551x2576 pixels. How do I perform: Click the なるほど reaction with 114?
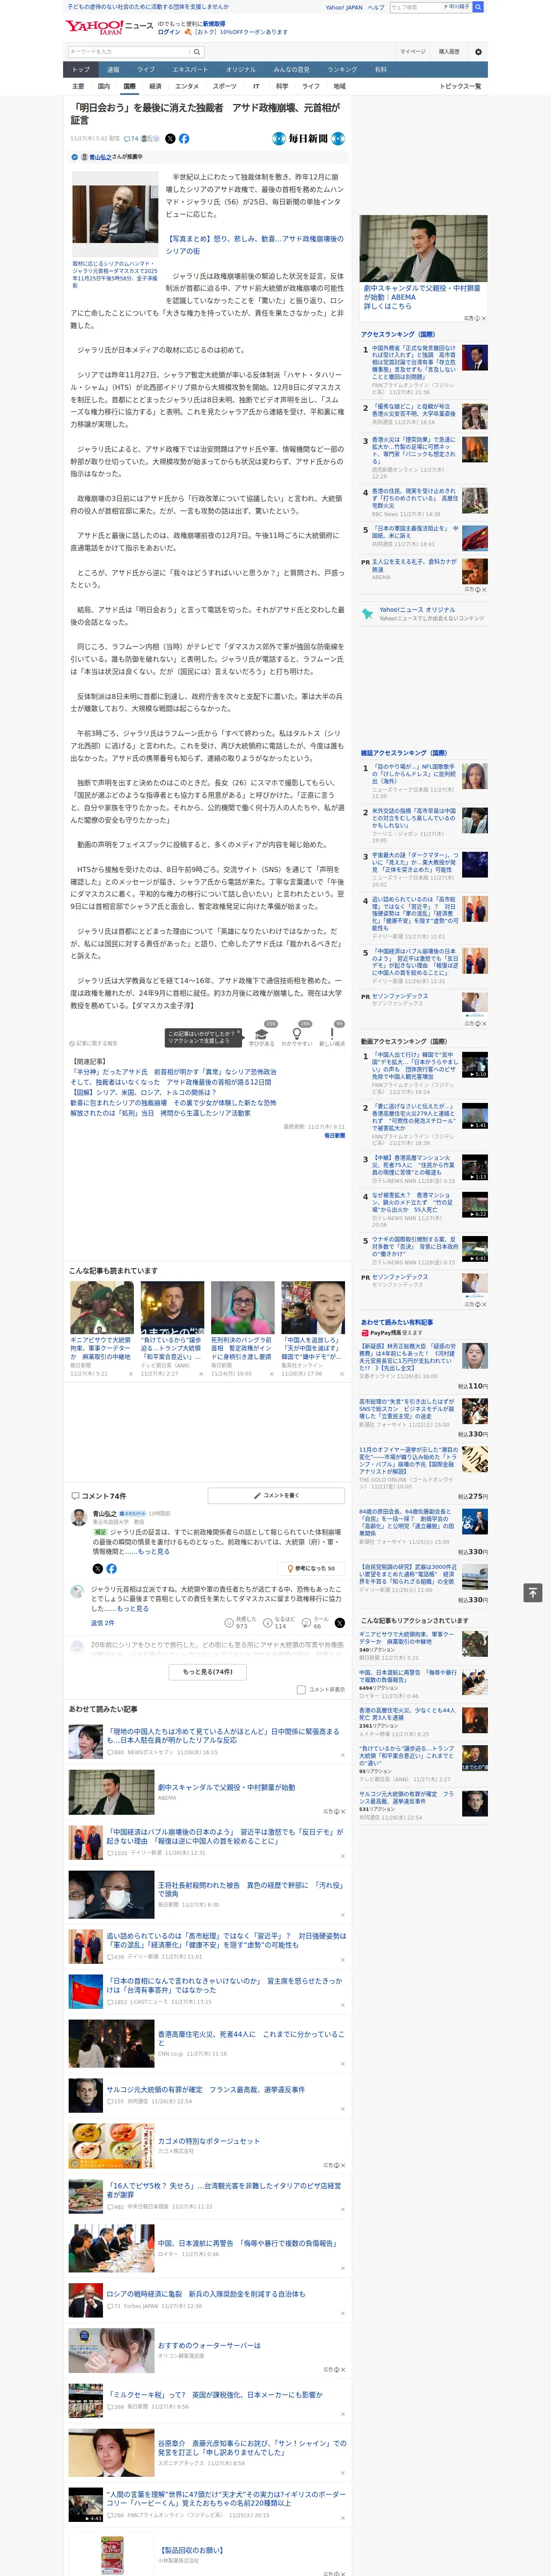[x=279, y=1622]
